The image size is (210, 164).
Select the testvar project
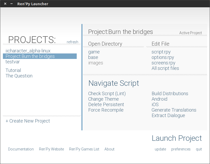(x=13, y=62)
